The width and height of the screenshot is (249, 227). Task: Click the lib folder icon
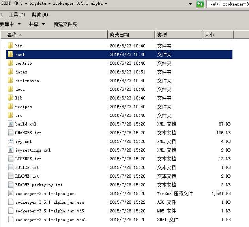point(11,98)
